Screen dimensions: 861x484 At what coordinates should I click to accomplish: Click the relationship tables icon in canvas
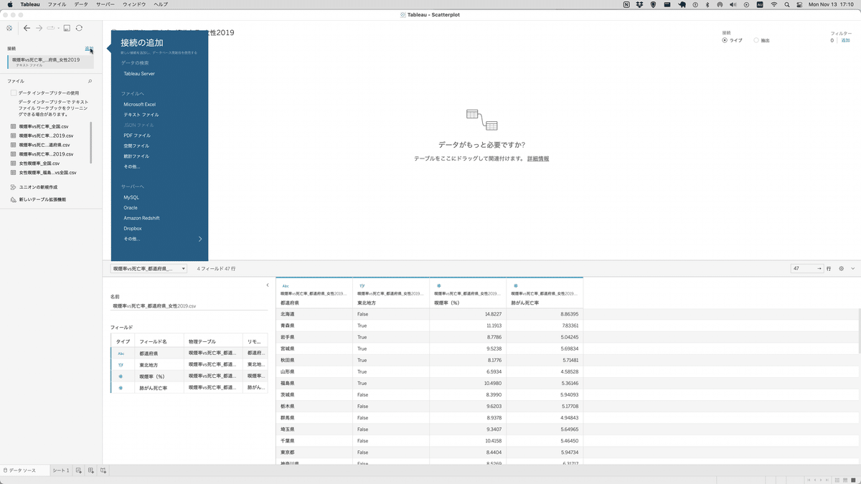[481, 120]
